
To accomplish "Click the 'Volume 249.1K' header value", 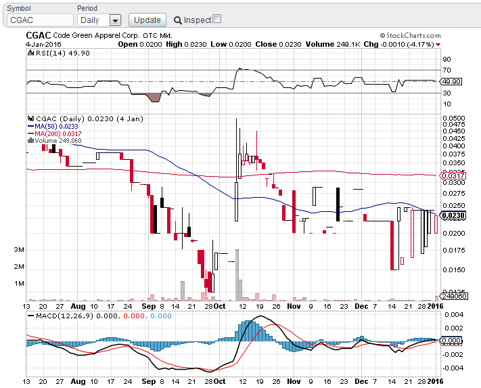I will coord(333,45).
